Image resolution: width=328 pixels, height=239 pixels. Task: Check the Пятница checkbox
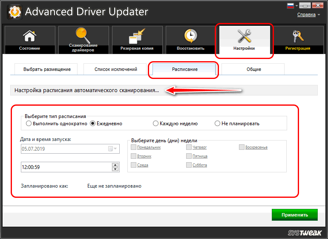pyautogui.click(x=189, y=156)
